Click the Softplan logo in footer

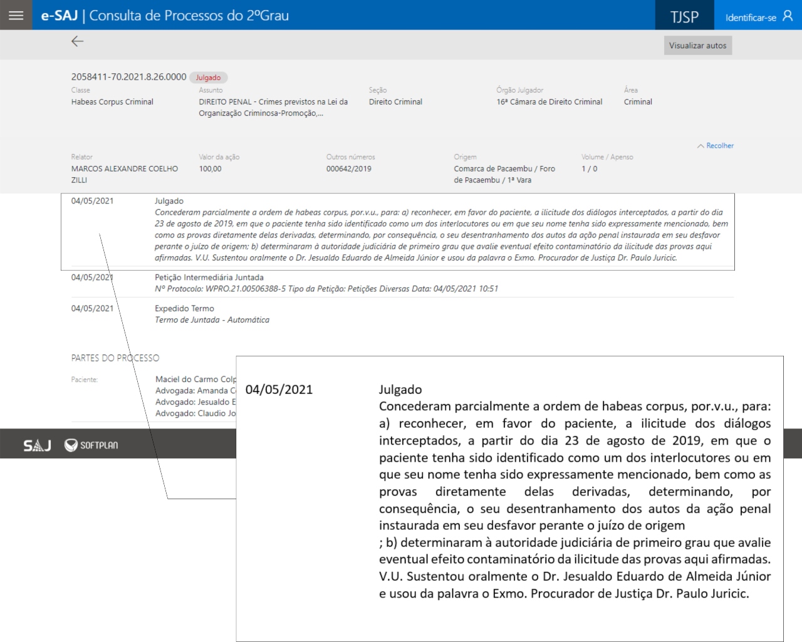coord(91,445)
